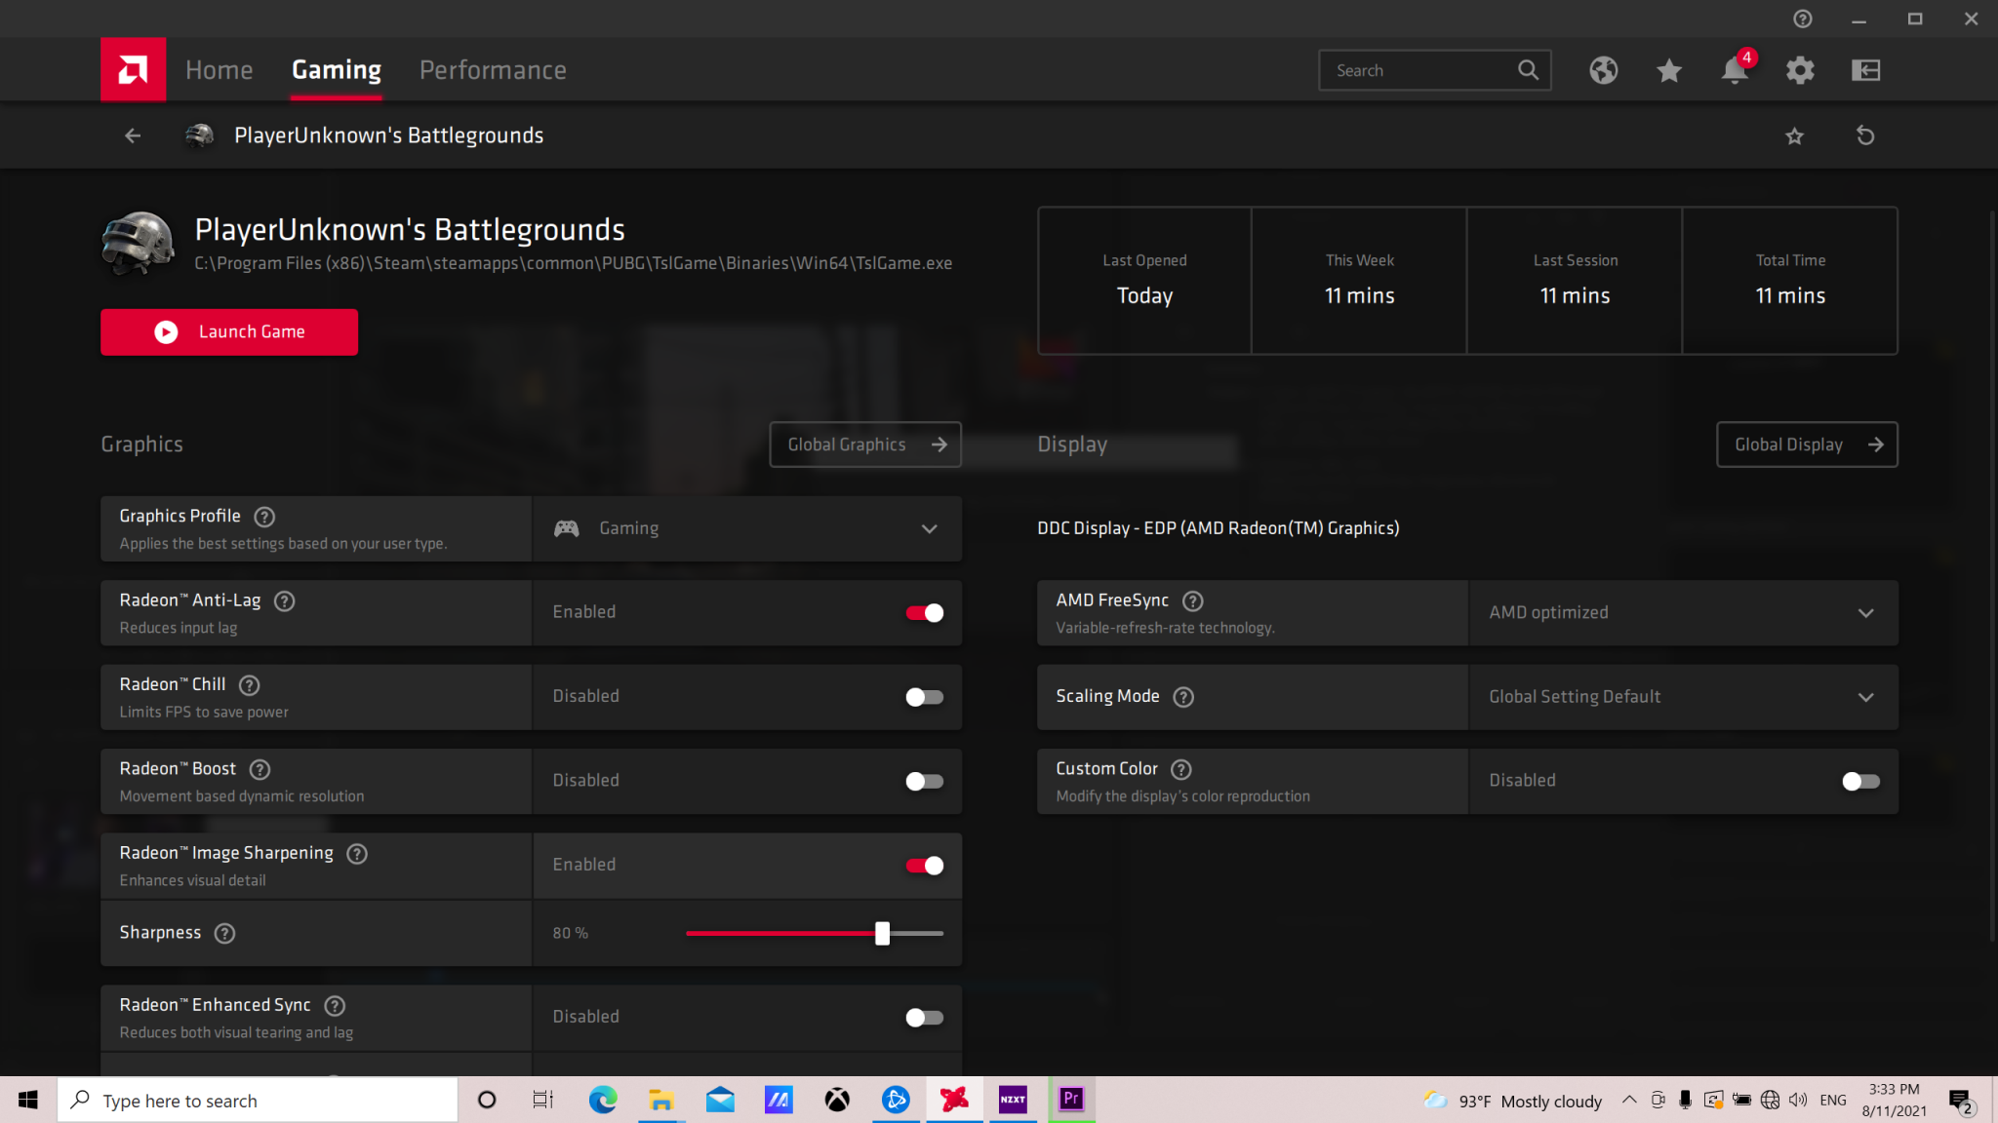Viewport: 1998px width, 1123px height.
Task: Click the This Week 11 mins tile
Action: (1359, 281)
